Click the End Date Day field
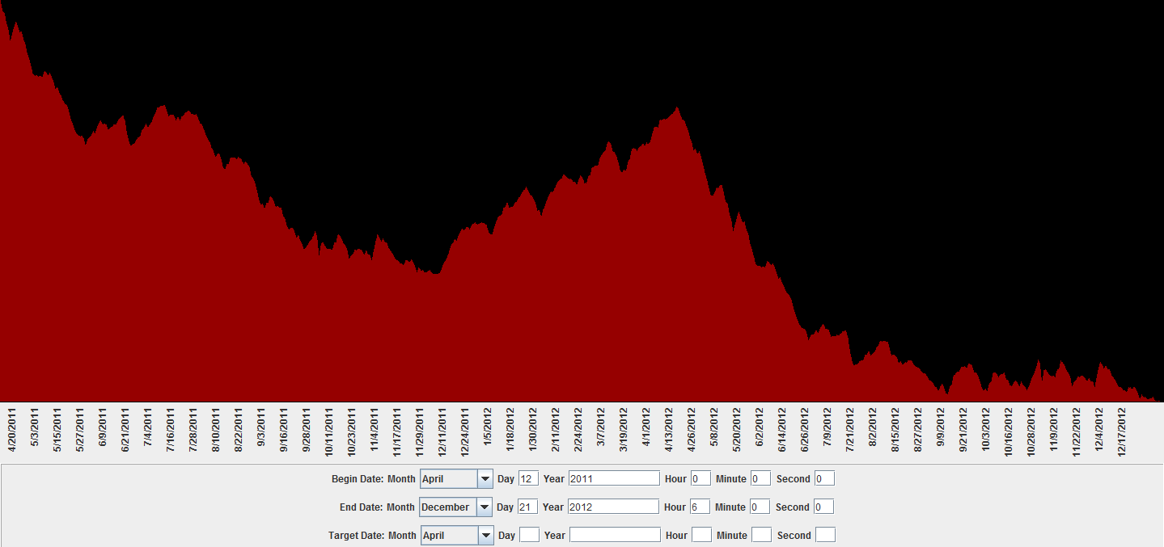The width and height of the screenshot is (1164, 547). point(527,507)
